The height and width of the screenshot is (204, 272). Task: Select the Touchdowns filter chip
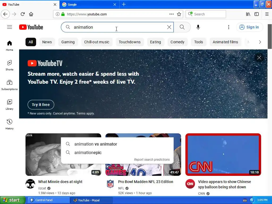point(130,42)
